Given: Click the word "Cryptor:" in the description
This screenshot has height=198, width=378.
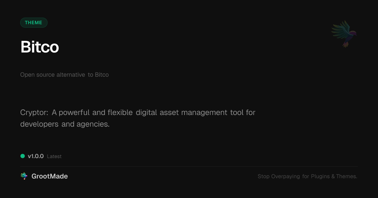Looking at the screenshot, I should pyautogui.click(x=34, y=112).
